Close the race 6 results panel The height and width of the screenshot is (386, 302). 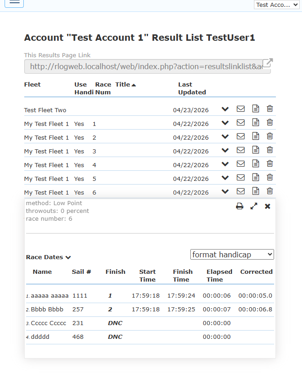click(268, 207)
